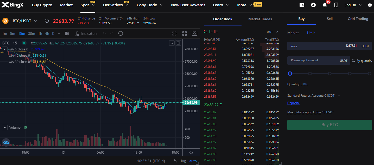The height and width of the screenshot is (165, 374).
Task: Switch to the Market Trades tab
Action: [x=260, y=19]
